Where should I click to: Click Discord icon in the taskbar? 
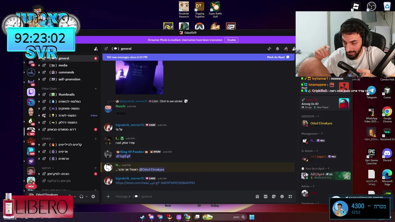(x=152, y=217)
